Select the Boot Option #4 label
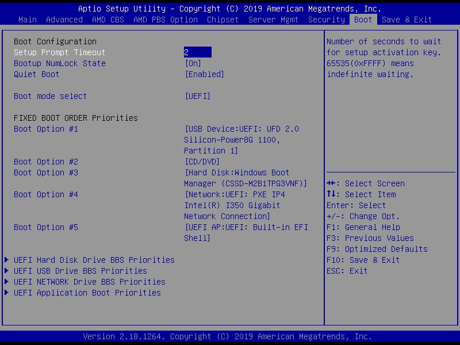460x345 pixels. click(46, 194)
